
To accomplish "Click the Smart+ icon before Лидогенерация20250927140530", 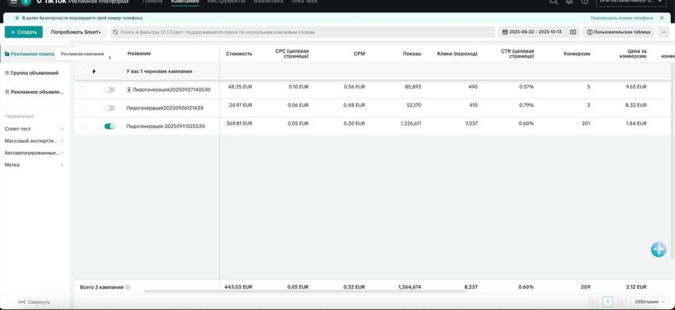I will tap(129, 90).
